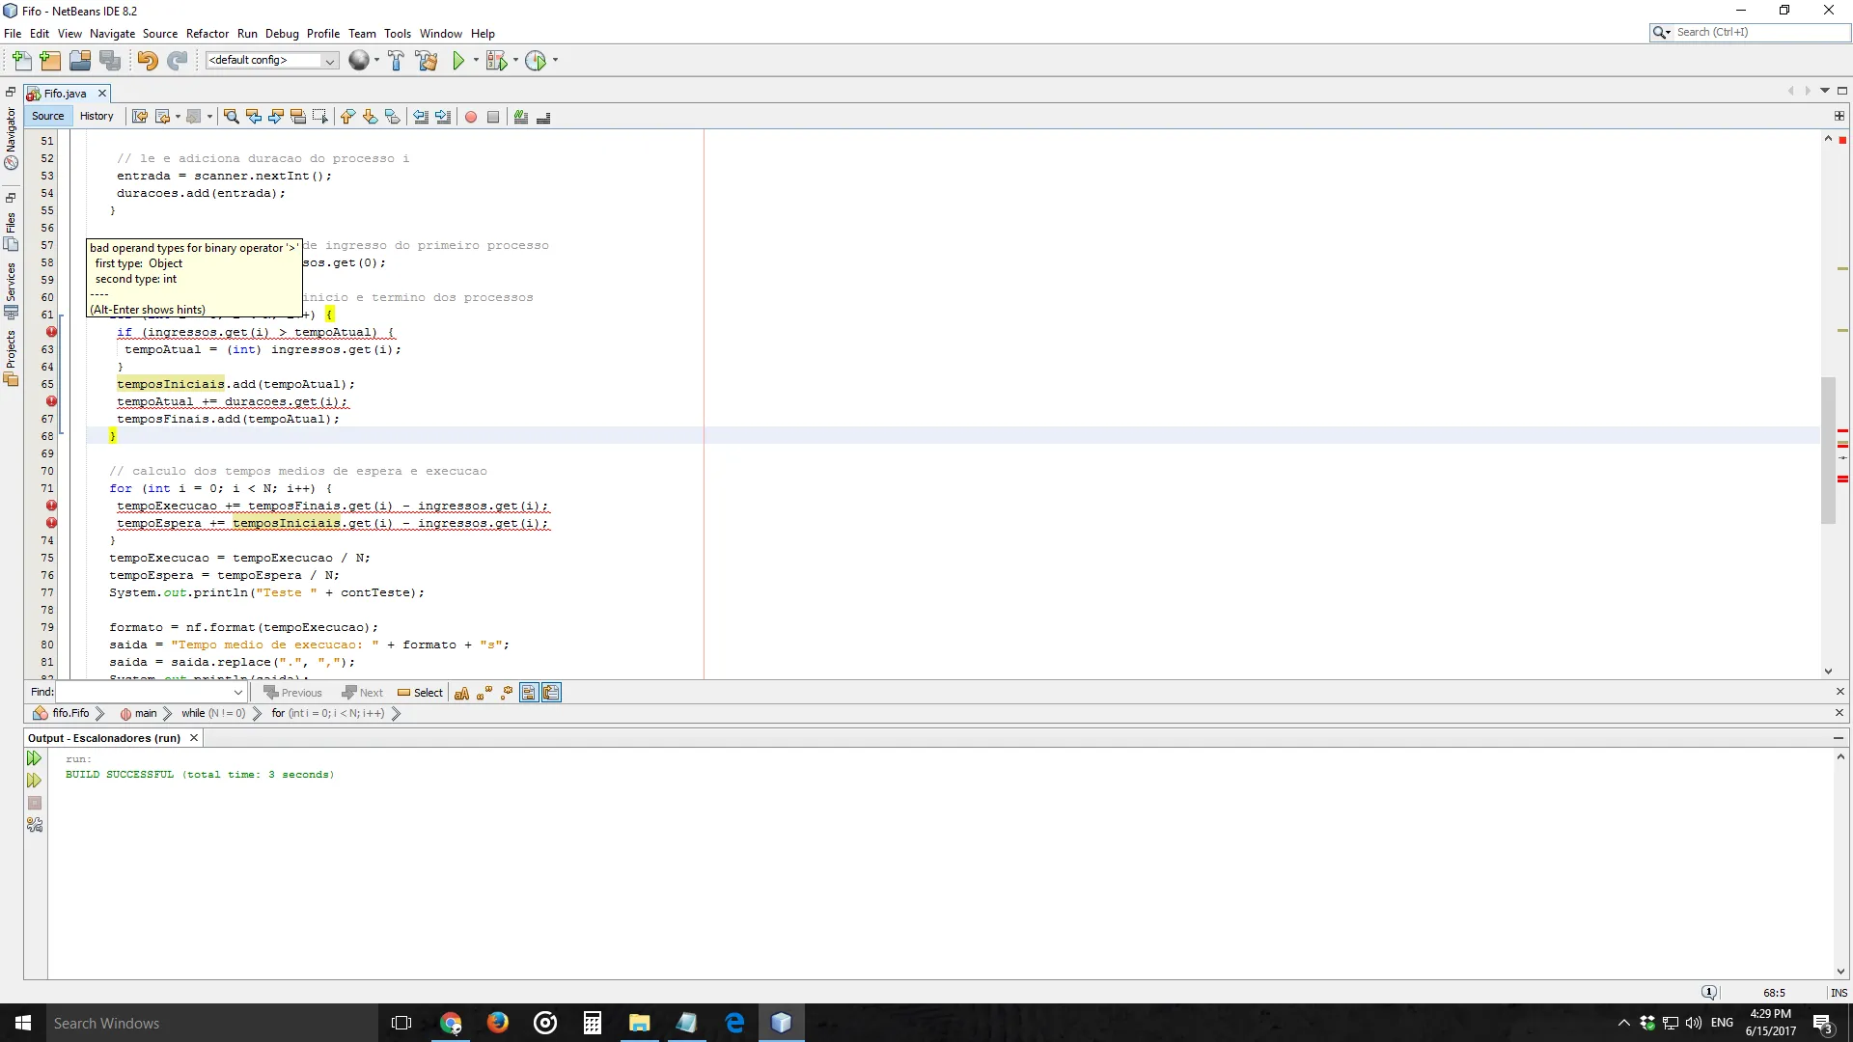Open the Find field history dropdown

tap(237, 693)
